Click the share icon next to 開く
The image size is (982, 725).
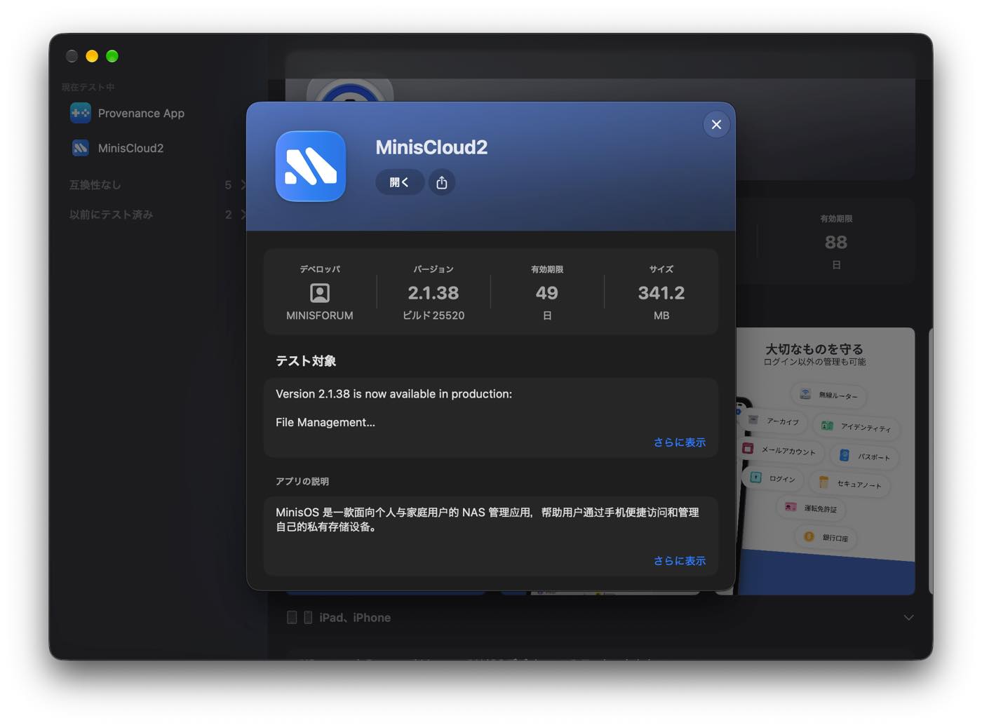(x=442, y=182)
